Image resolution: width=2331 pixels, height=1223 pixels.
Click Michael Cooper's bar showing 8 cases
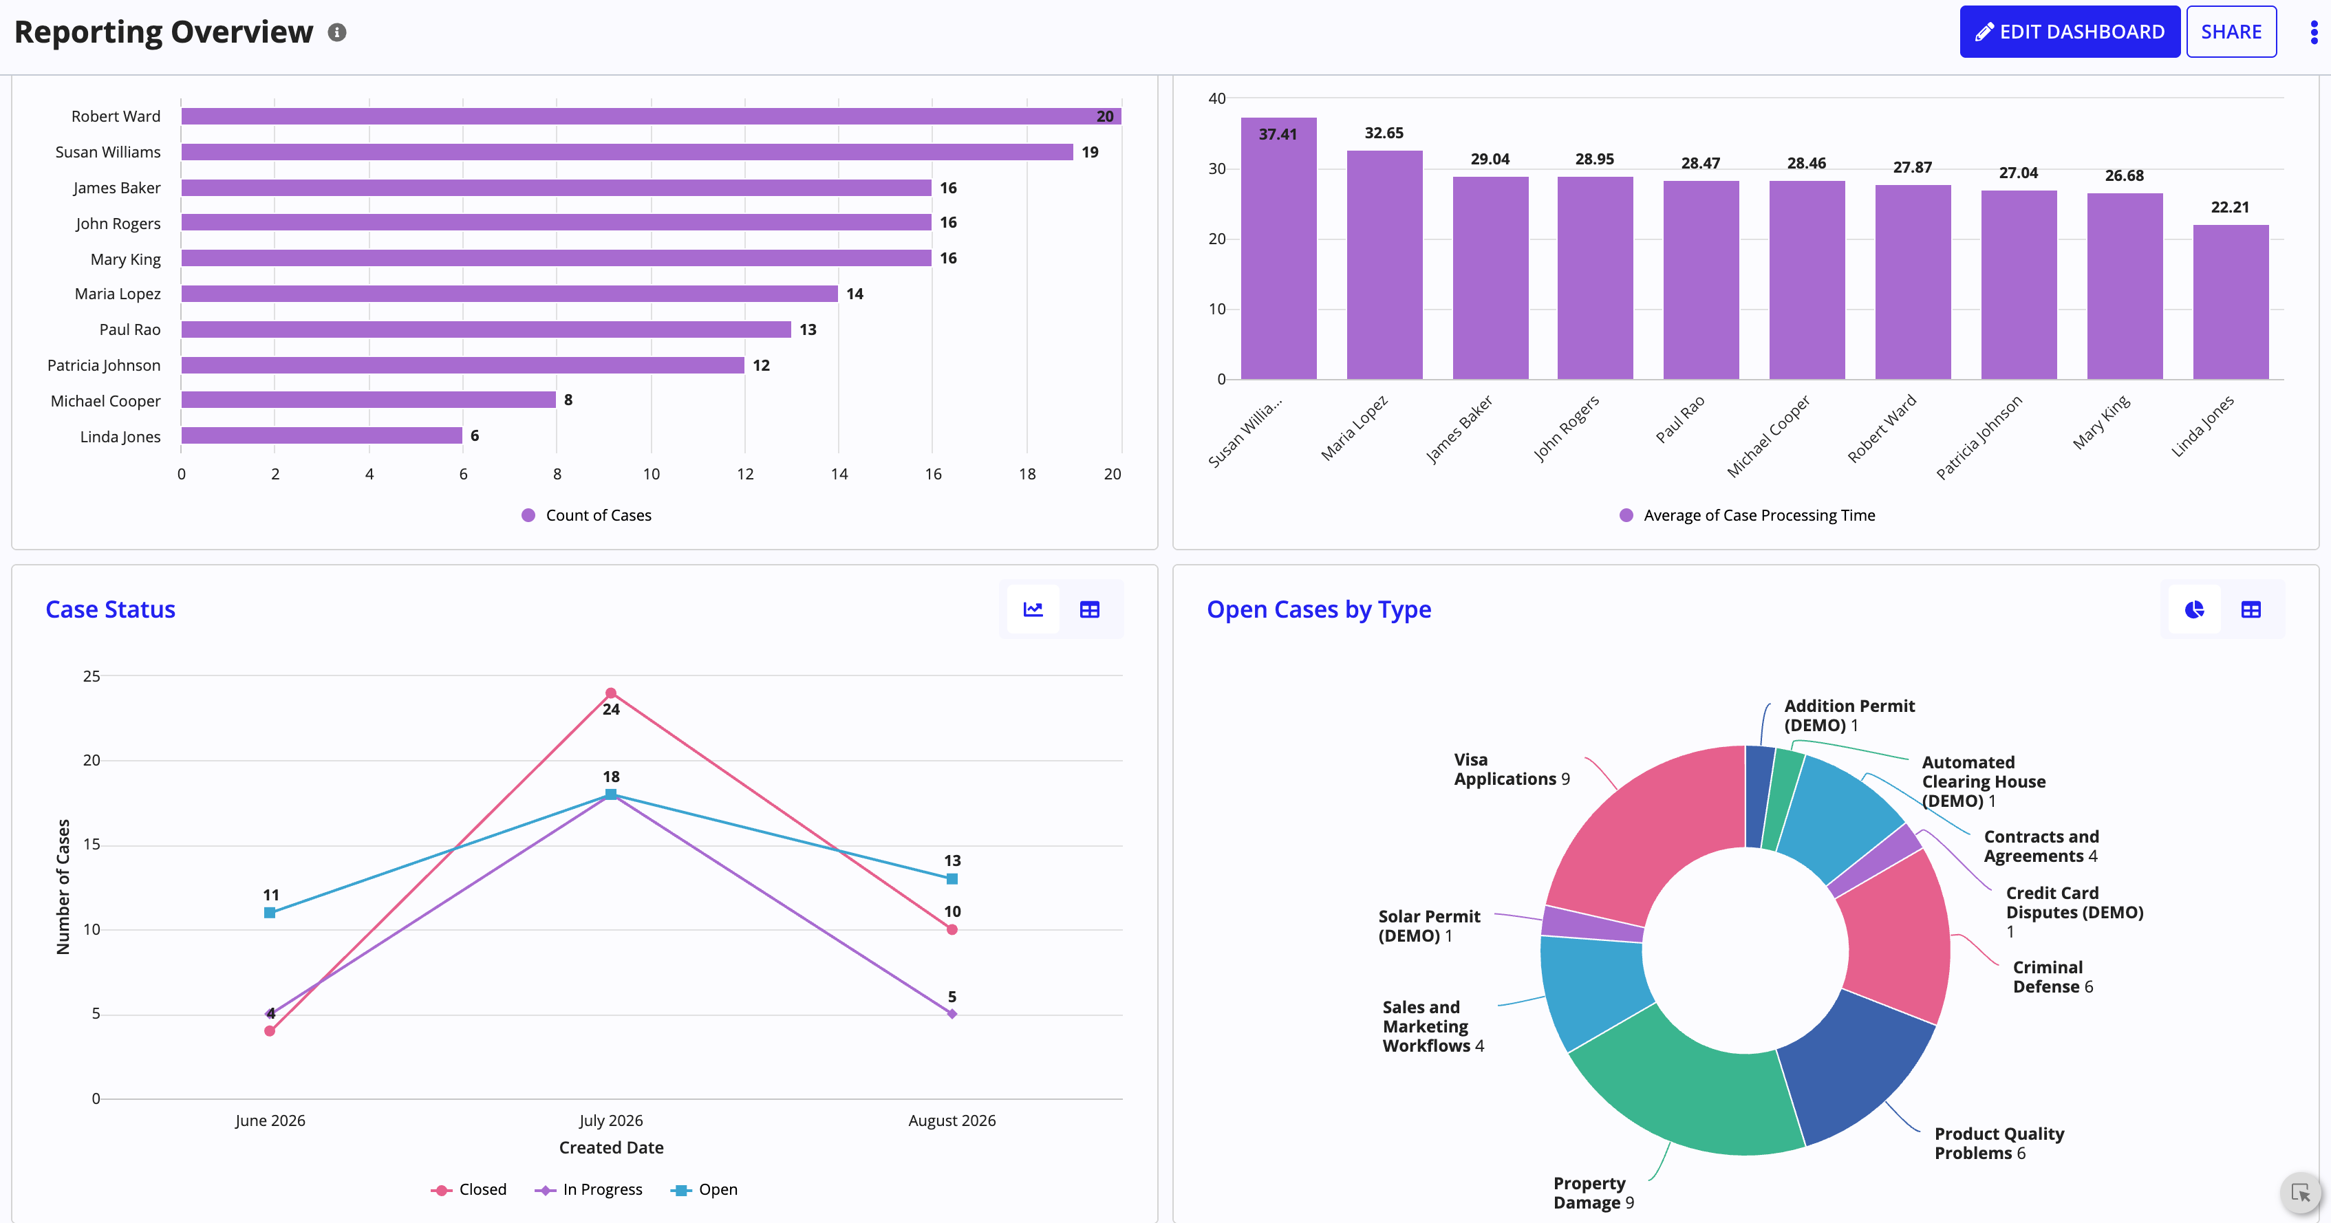368,400
